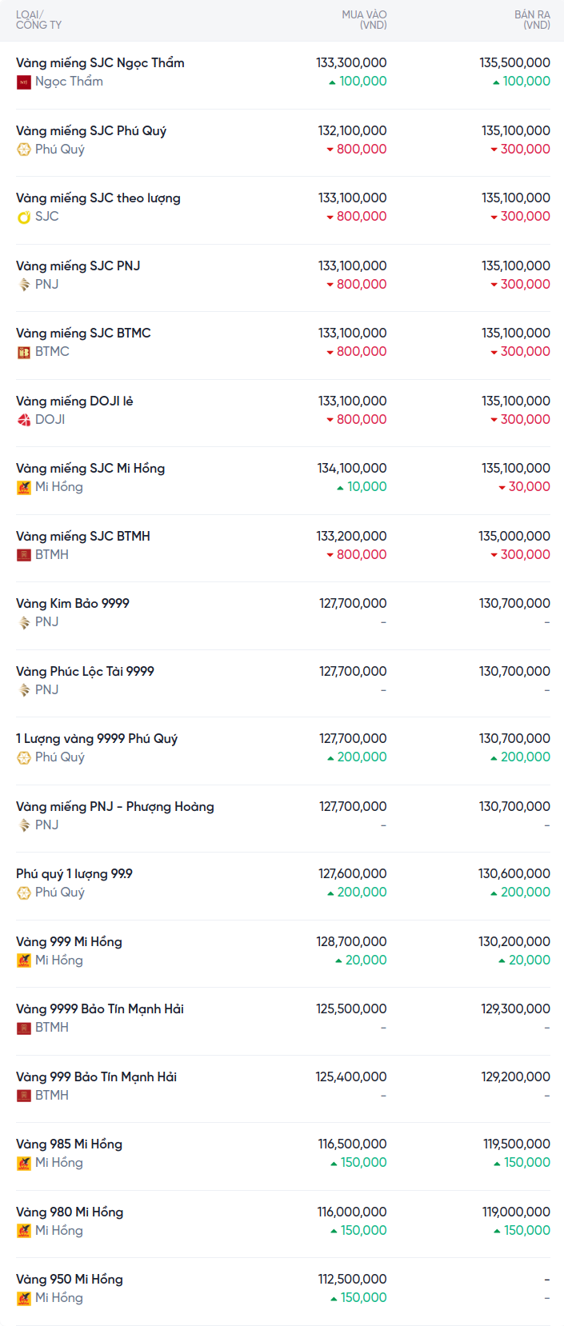564x1326 pixels.
Task: Click Mi Hồng logo under Vàng 950 Mi Hồng
Action: (x=24, y=1298)
